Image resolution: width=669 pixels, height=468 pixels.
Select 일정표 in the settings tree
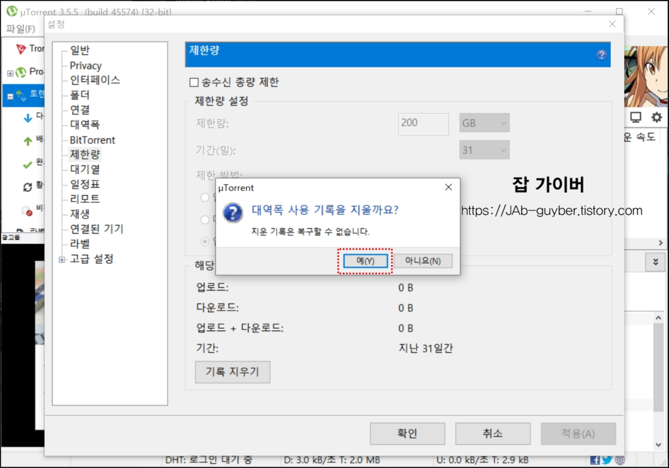click(85, 184)
